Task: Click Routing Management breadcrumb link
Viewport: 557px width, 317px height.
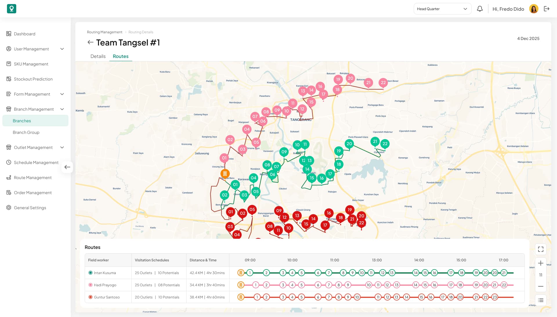Action: (x=104, y=32)
